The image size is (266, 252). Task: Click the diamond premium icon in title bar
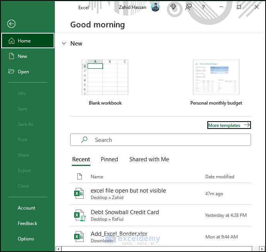tap(173, 7)
